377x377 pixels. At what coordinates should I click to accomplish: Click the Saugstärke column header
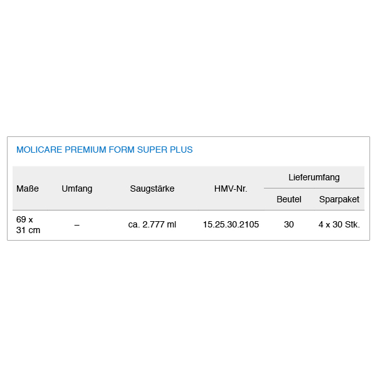tap(152, 188)
